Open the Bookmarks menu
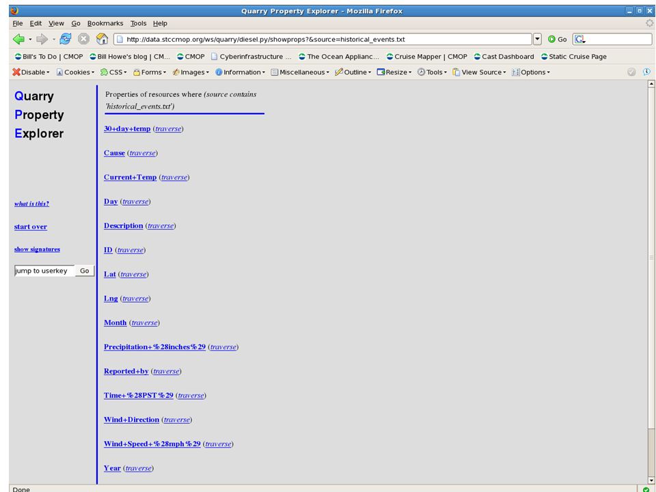This screenshot has height=492, width=656. (105, 23)
